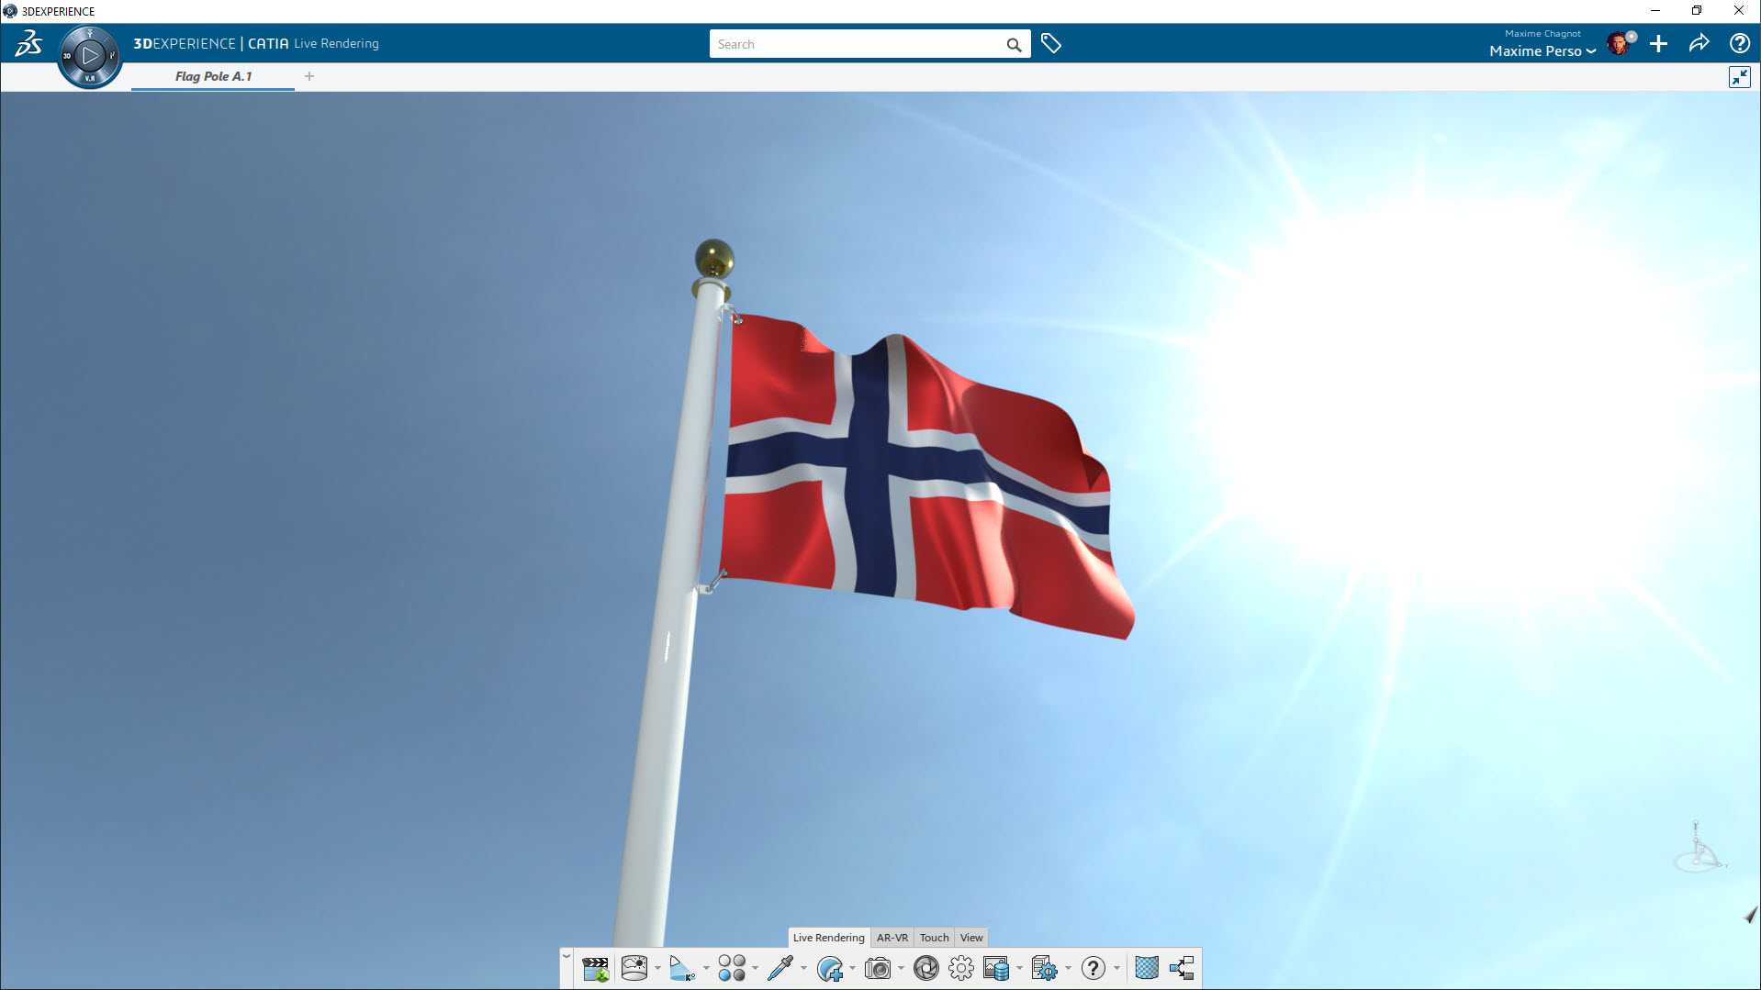
Task: Click the robot axis triad
Action: coord(1699,846)
